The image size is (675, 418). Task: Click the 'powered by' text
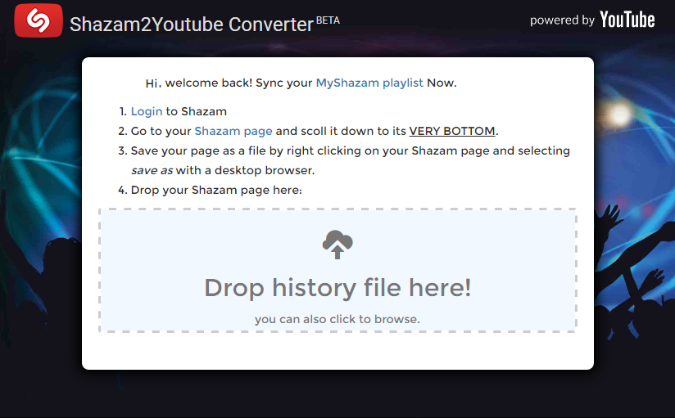pos(562,20)
